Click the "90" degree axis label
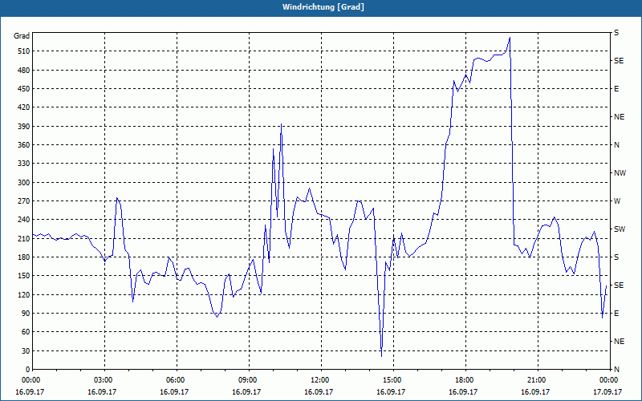Viewport: 642px width, 401px height. coord(26,314)
